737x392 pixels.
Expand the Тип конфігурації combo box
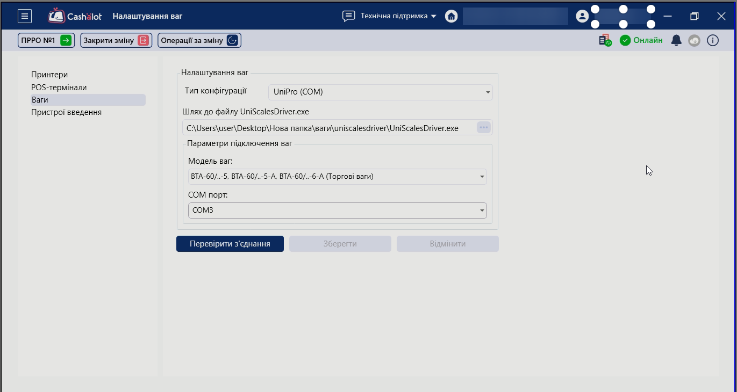[x=380, y=92]
